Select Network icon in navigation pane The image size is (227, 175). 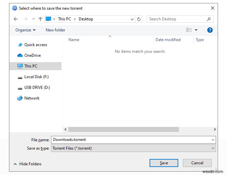(20, 98)
